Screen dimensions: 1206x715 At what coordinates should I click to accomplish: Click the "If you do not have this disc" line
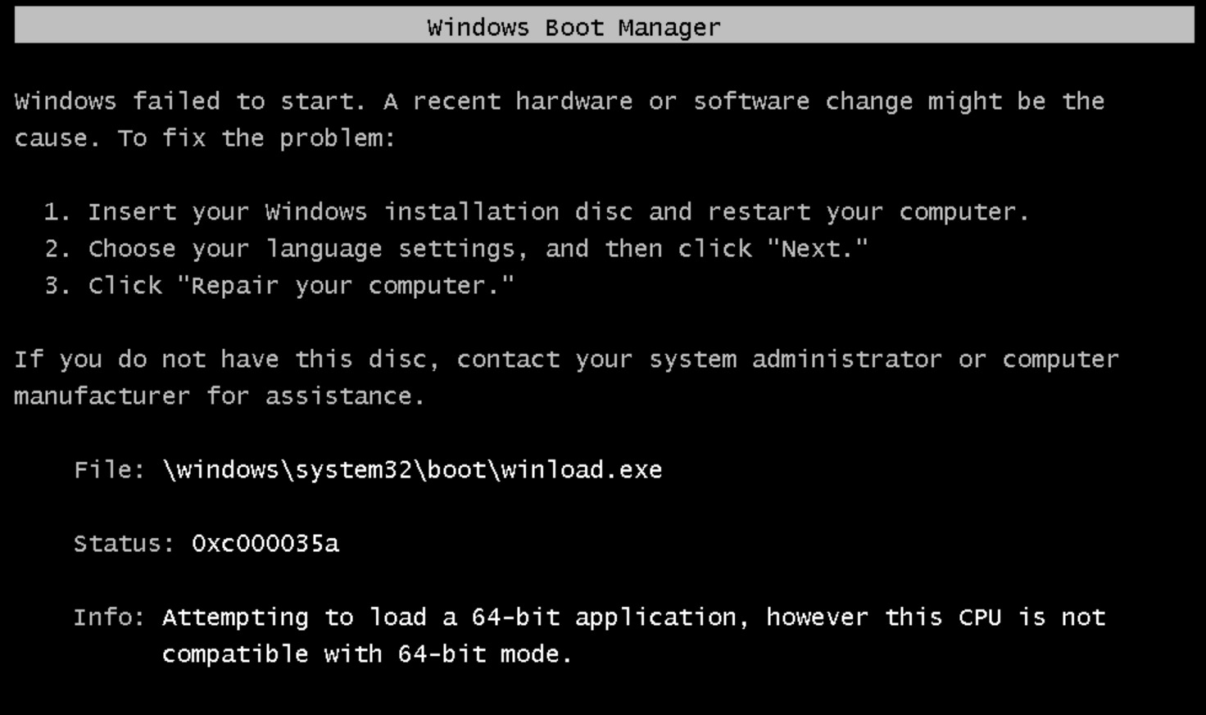coord(566,360)
